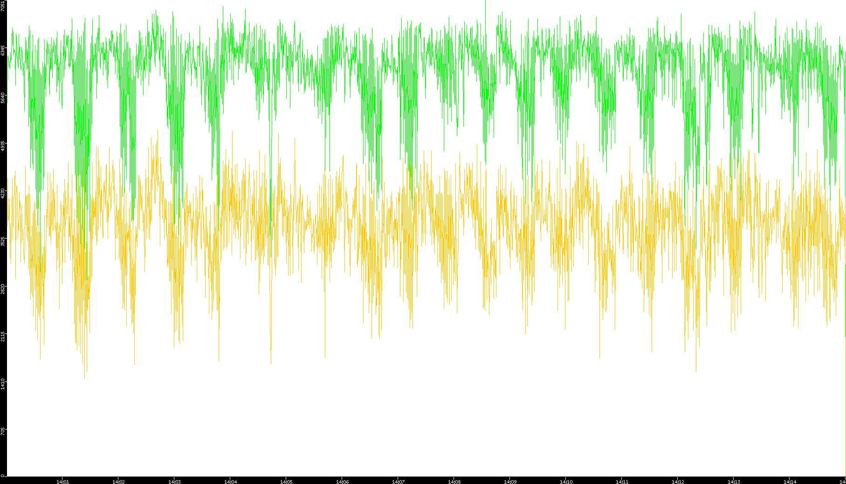Select the 14:02 tick on the time axis
The image size is (846, 484).
pos(118,482)
